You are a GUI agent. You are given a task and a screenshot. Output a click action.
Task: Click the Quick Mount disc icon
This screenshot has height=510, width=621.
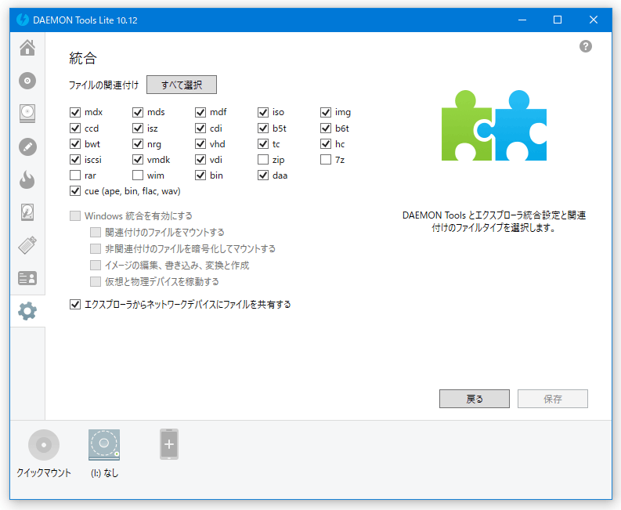pos(44,445)
